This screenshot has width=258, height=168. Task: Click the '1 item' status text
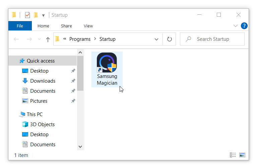[21, 155]
